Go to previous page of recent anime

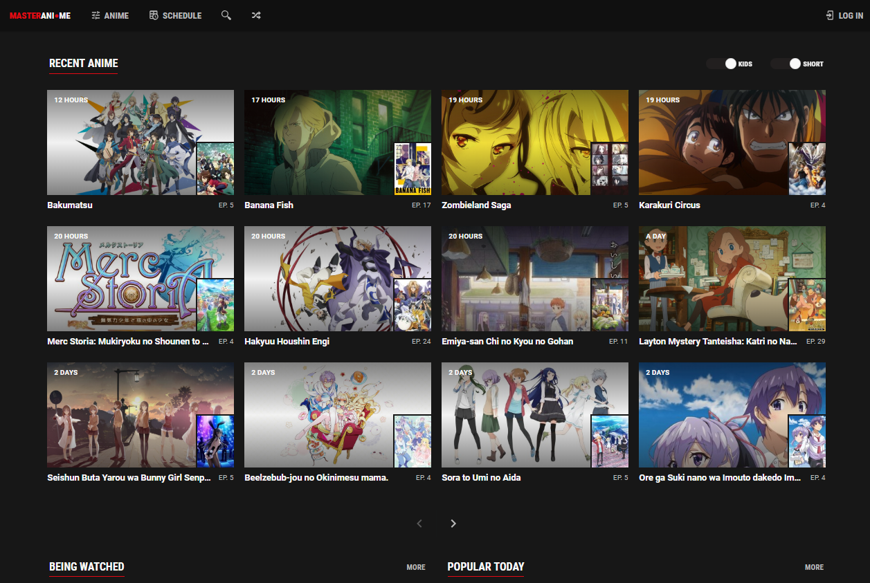pyautogui.click(x=419, y=524)
